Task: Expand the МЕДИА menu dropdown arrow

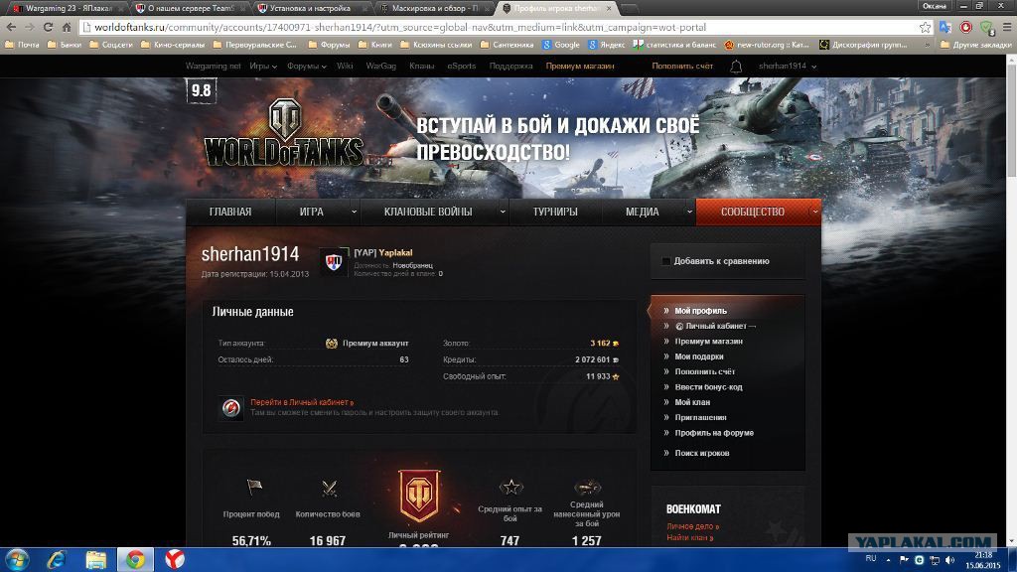Action: [x=687, y=212]
